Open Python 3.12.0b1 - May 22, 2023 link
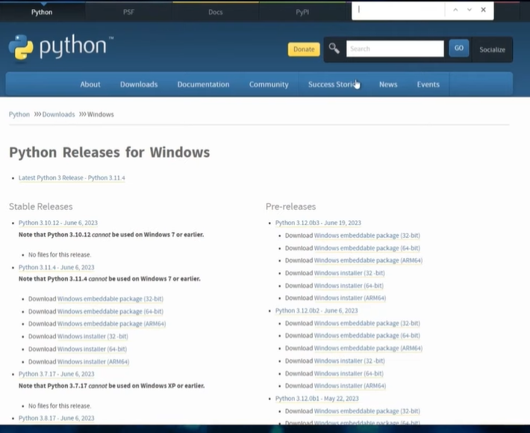The image size is (530, 433). [x=317, y=399]
